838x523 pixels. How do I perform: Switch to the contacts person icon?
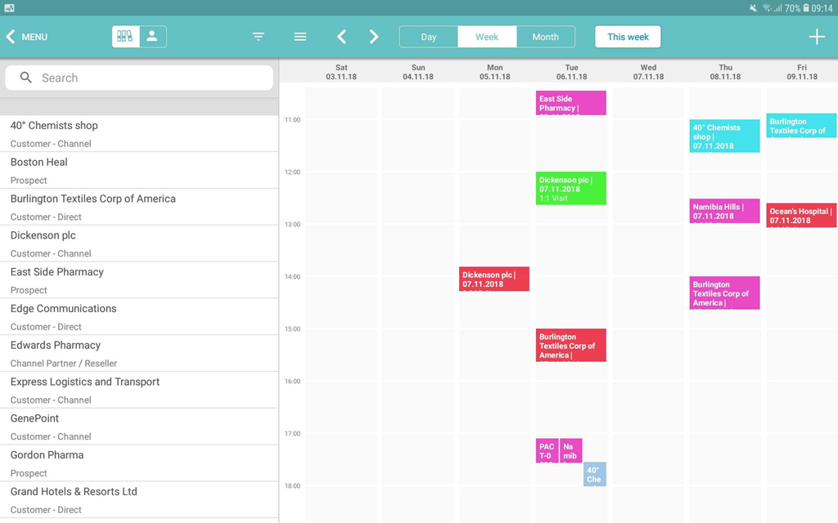(152, 37)
